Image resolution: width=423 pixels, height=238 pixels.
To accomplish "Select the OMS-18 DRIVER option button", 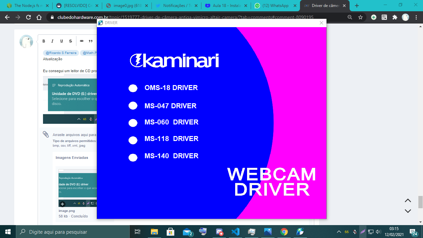I will [133, 88].
